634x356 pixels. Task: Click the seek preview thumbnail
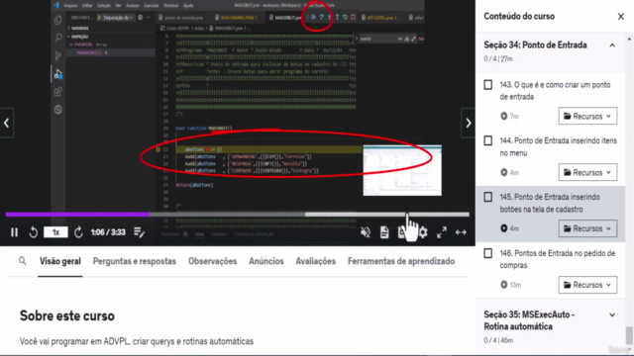402,170
